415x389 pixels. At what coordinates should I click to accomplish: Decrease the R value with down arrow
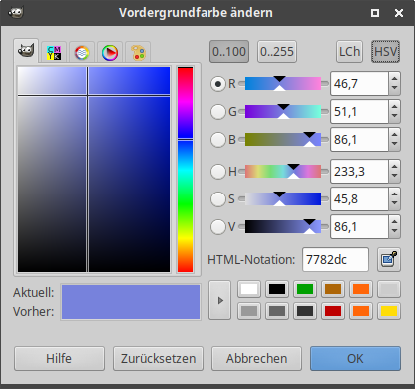click(394, 89)
